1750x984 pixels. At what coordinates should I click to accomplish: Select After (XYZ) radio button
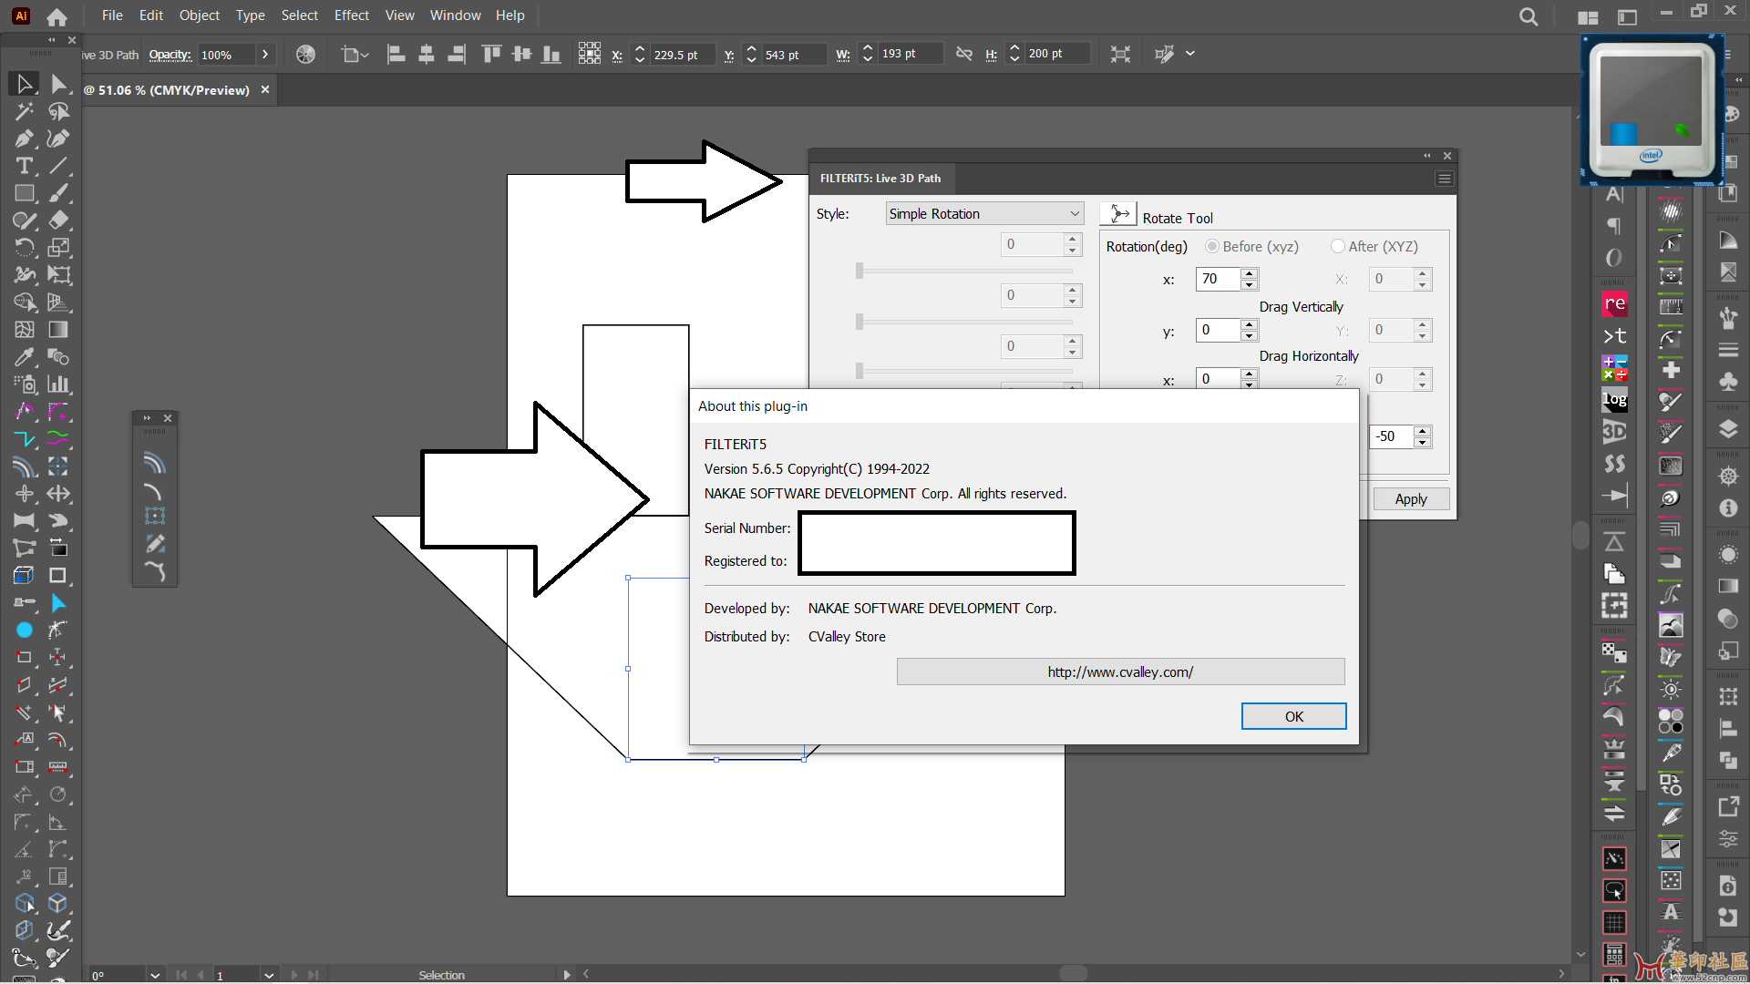(1337, 247)
